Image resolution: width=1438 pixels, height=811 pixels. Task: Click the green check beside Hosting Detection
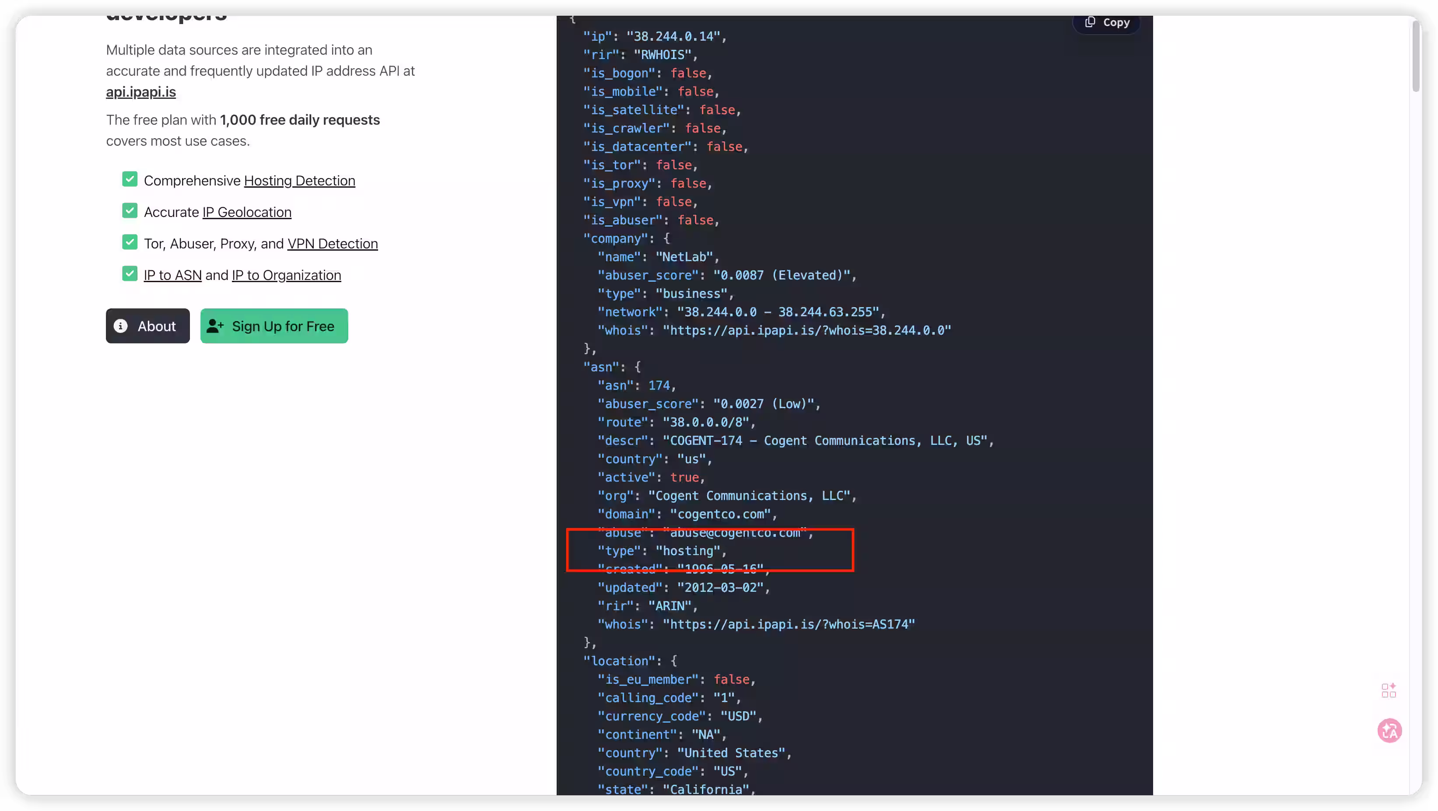(x=130, y=179)
